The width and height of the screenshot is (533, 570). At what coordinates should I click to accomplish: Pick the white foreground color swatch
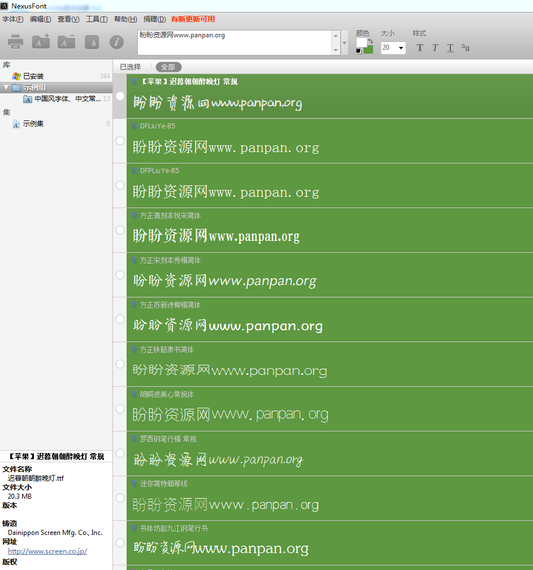pyautogui.click(x=362, y=42)
